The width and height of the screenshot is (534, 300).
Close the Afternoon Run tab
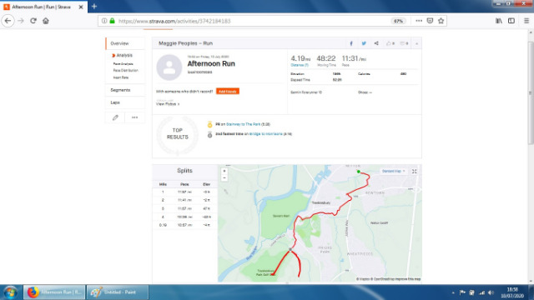pos(81,7)
